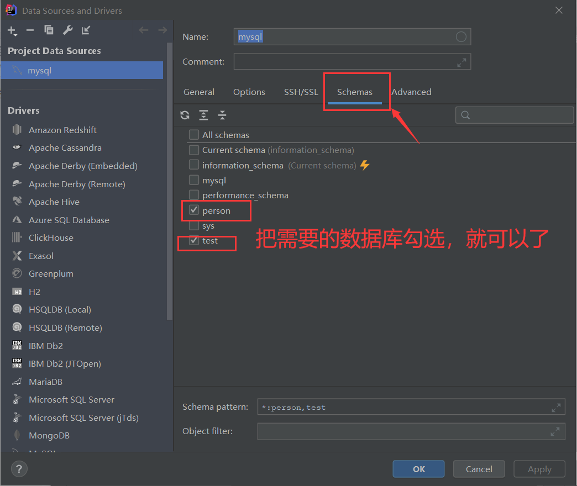The image size is (577, 486).
Task: Click the add data source plus icon
Action: click(12, 30)
